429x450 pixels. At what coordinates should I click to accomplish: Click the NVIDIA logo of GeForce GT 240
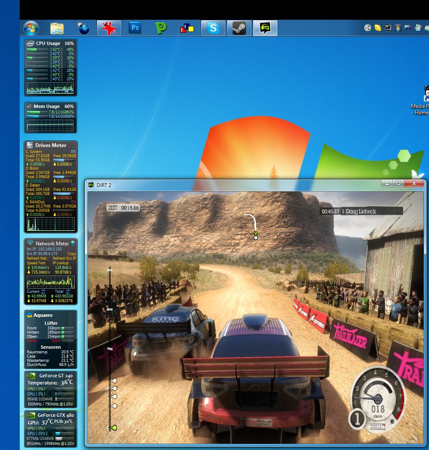pos(31,375)
